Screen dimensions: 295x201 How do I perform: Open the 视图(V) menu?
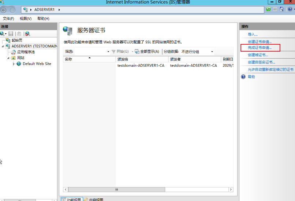click(x=26, y=19)
